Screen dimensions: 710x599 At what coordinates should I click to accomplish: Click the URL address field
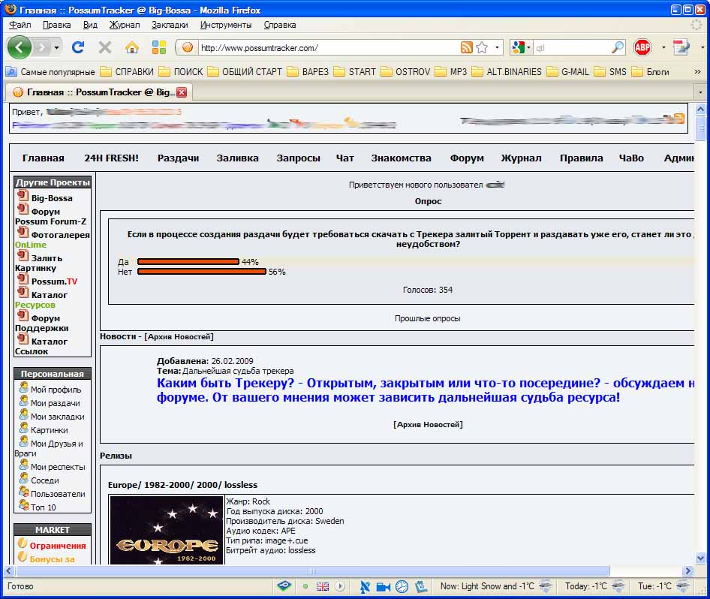329,47
